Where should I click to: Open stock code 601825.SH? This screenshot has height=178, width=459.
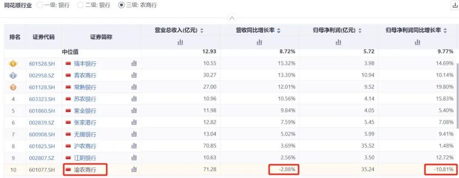(x=42, y=146)
